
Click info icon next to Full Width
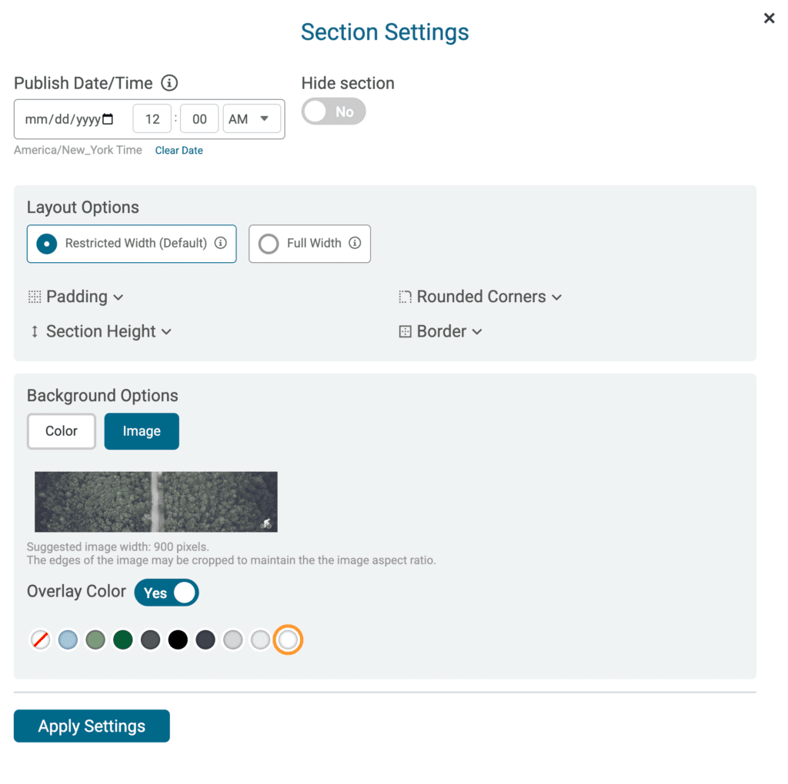355,243
